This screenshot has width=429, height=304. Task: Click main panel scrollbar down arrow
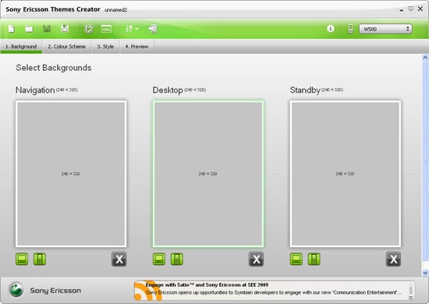coord(425,273)
